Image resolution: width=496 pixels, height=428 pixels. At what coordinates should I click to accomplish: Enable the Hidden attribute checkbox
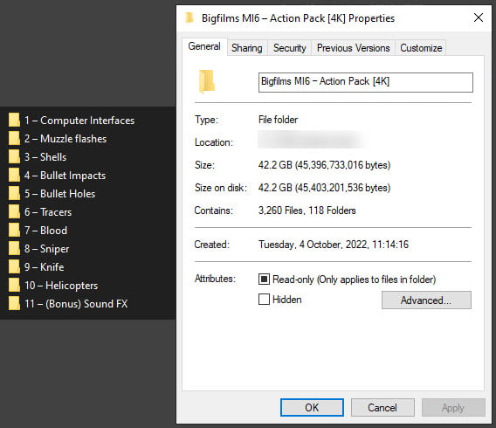(x=264, y=300)
